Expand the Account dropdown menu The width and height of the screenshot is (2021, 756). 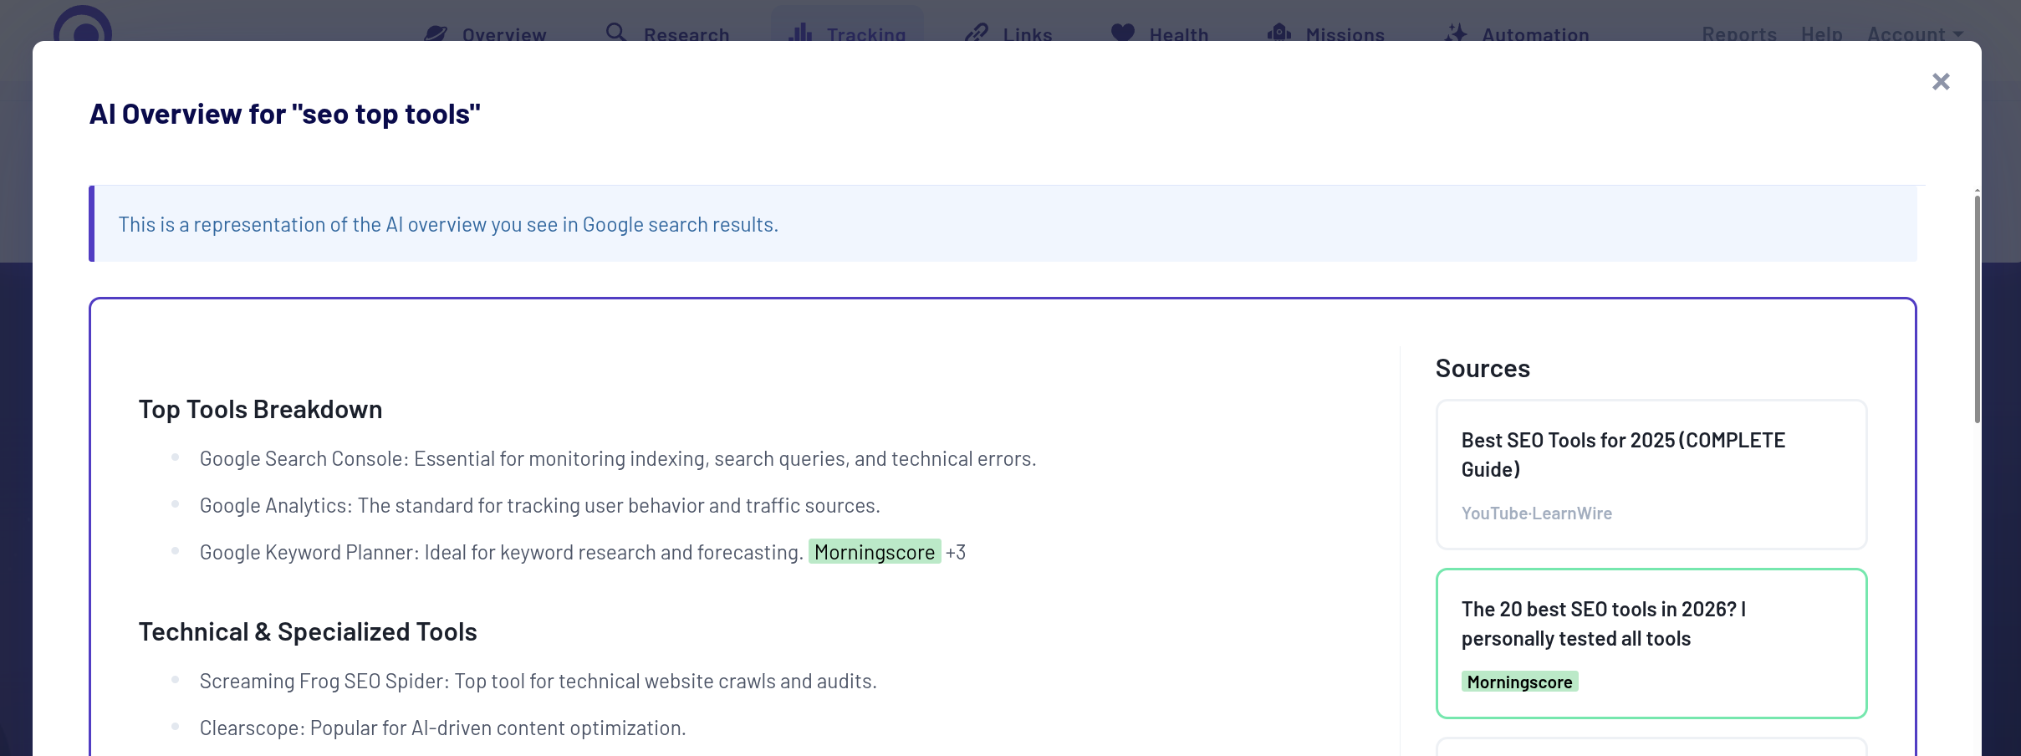point(1915,34)
